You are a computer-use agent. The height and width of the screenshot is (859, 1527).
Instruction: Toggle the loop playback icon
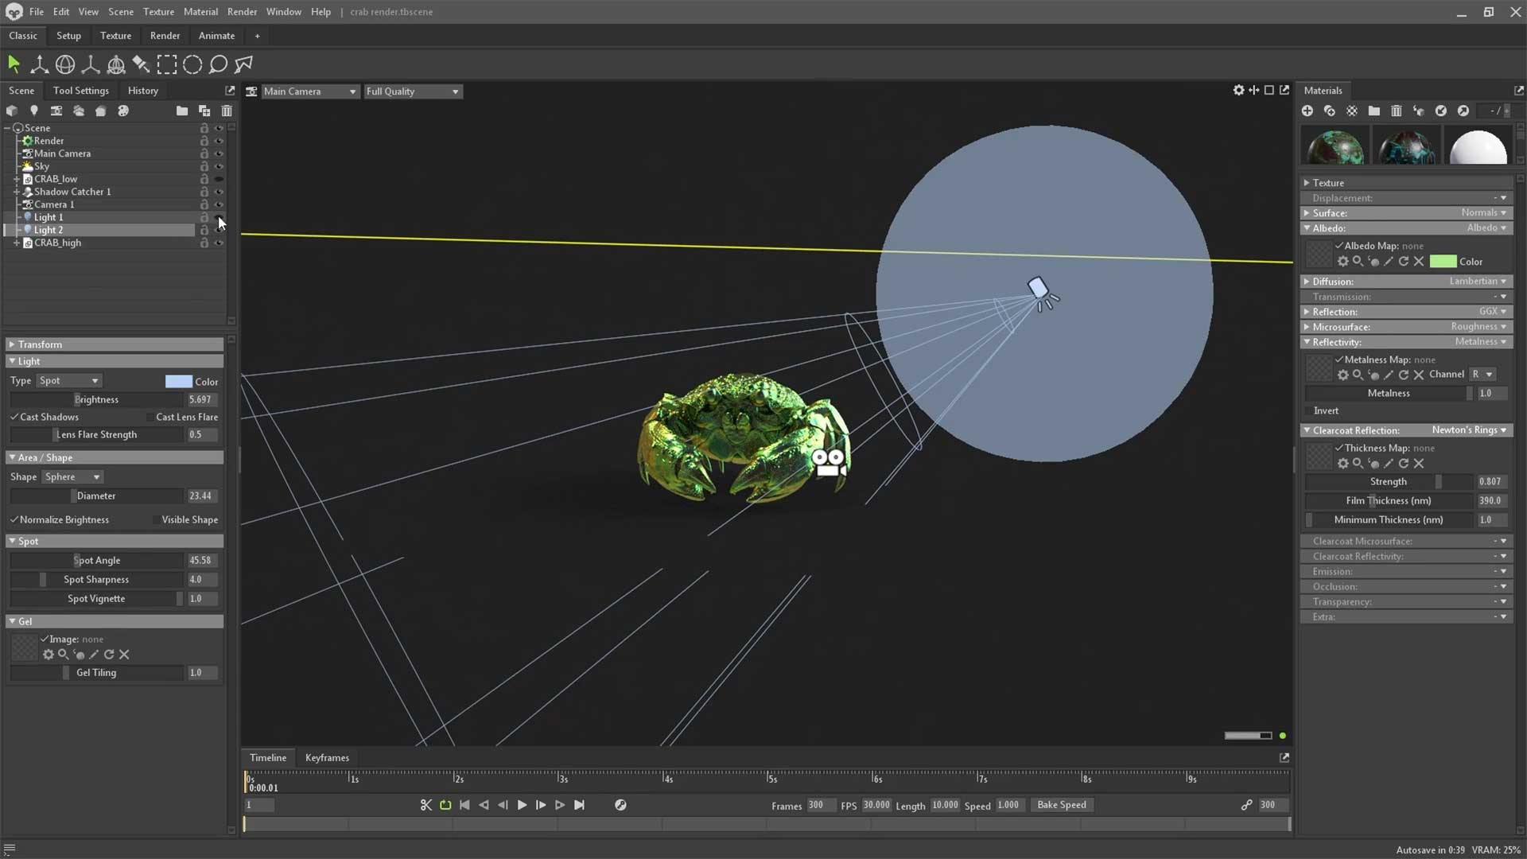tap(445, 805)
